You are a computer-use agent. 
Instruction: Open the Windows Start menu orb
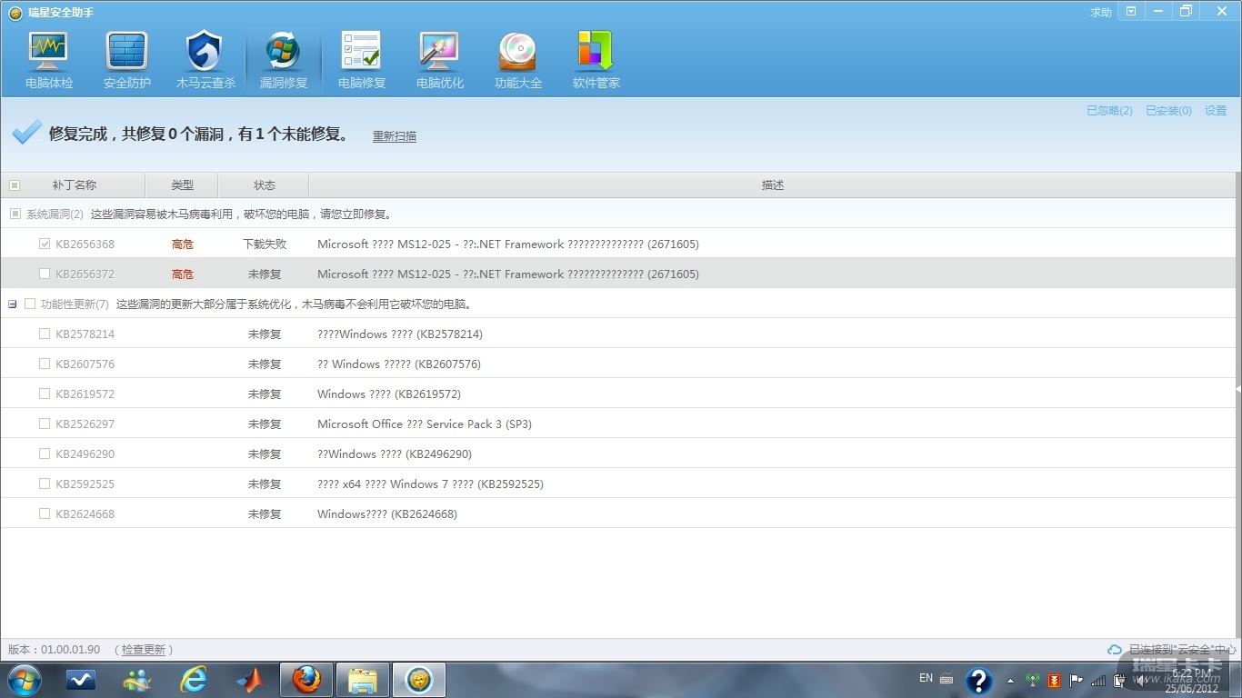(x=25, y=680)
